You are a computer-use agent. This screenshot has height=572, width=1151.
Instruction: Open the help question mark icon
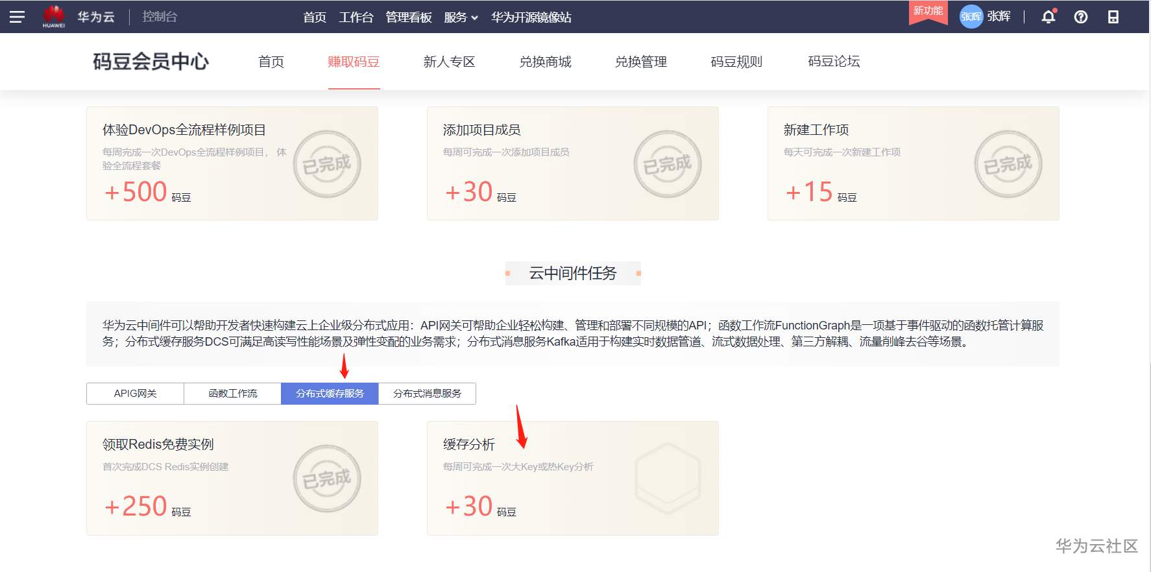tap(1081, 17)
